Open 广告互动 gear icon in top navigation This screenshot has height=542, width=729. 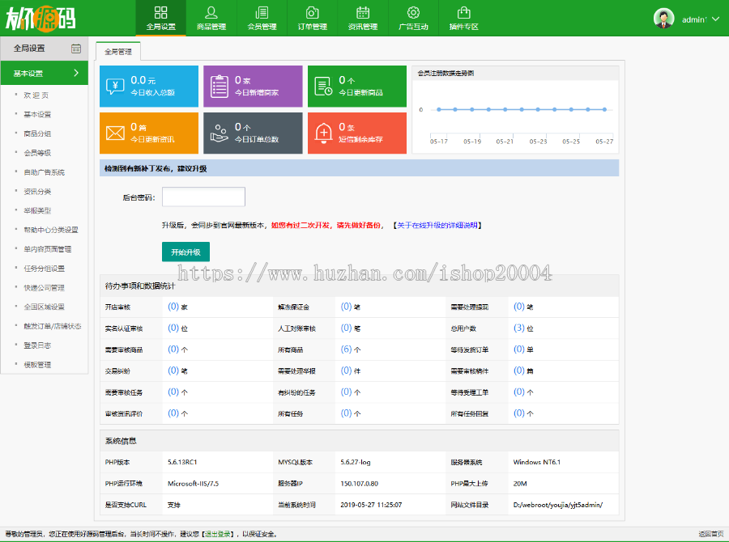point(413,13)
